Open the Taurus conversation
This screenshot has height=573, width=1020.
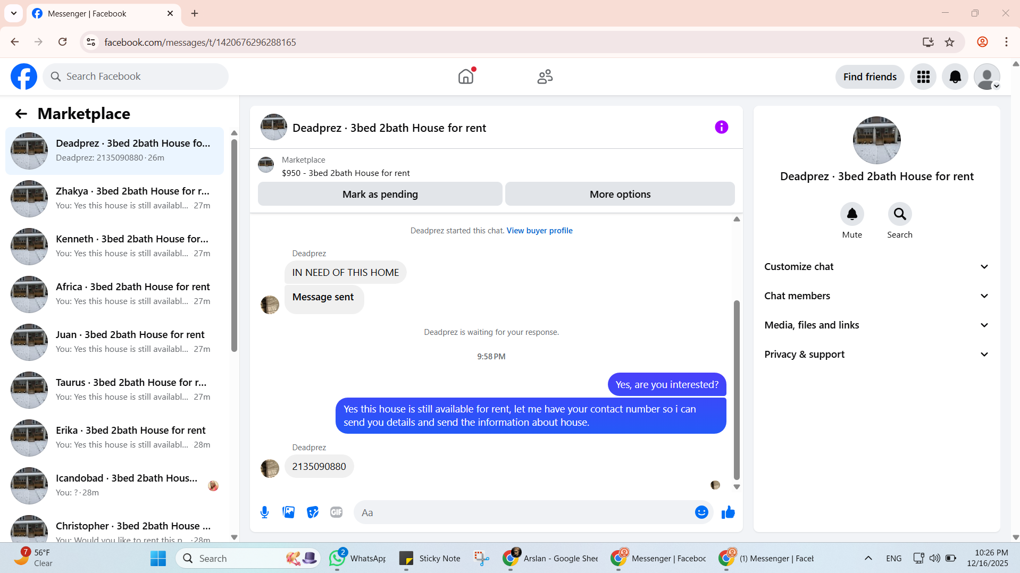114,390
